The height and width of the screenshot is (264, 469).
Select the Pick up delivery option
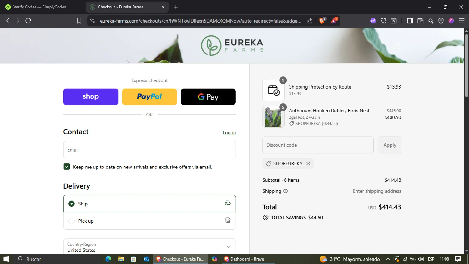click(149, 221)
